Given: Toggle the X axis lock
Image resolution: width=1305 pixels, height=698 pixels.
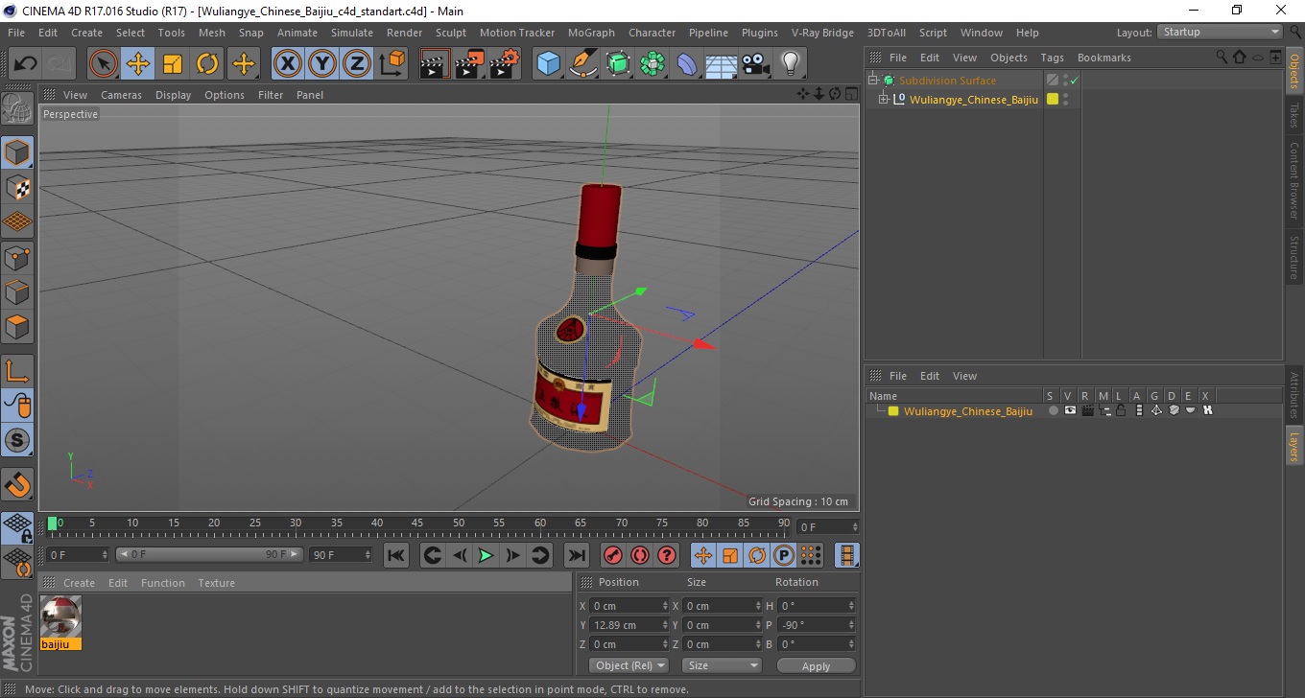Looking at the screenshot, I should point(287,64).
